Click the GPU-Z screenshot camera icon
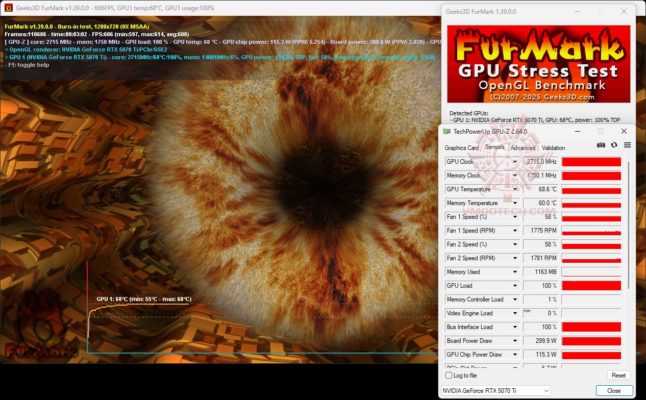The image size is (646, 400). point(601,145)
